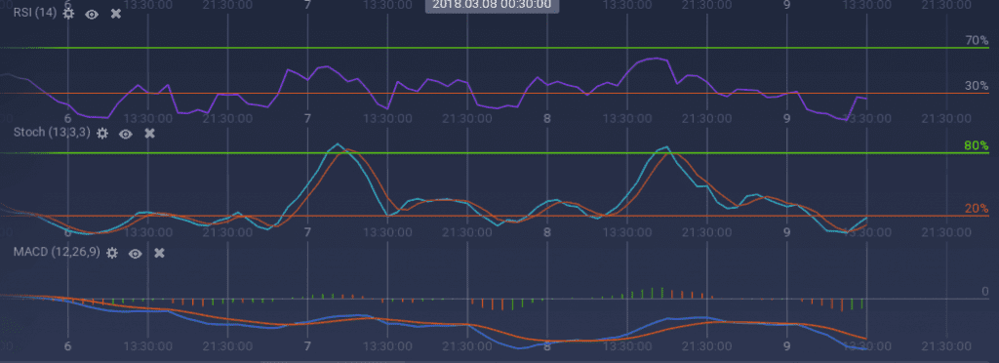Toggle Stoch (13,3,3) visibility eye
Screen dimensions: 999x363
(x=126, y=133)
